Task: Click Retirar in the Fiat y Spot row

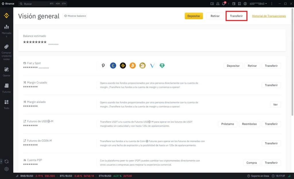Action: (x=252, y=66)
